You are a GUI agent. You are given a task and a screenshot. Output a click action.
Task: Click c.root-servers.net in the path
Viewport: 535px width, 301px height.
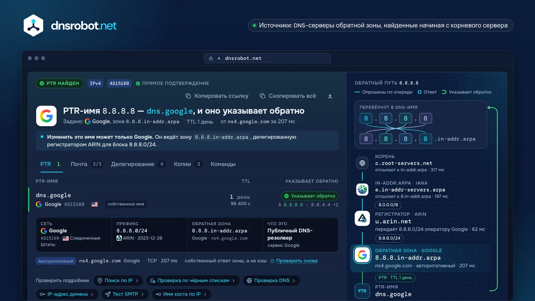click(404, 163)
